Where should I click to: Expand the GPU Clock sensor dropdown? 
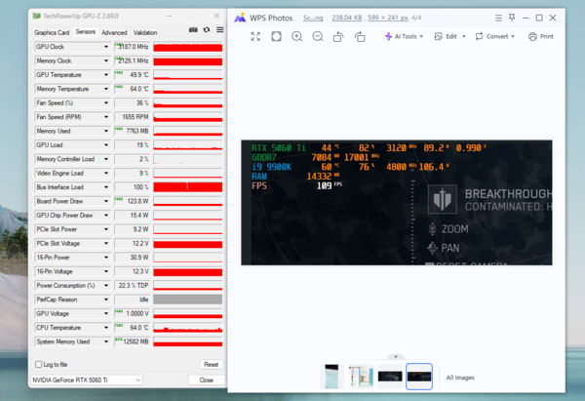tap(106, 47)
